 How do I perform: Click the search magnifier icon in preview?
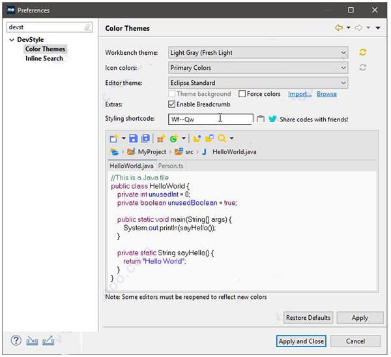coord(222,138)
